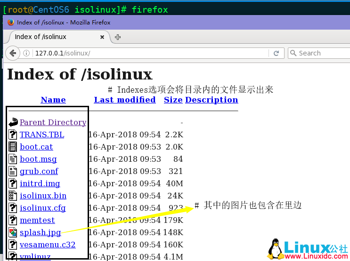Click the 'Index of /isolinux - Mozilla Firefox' window title
This screenshot has height=261, width=350.
pos(64,23)
